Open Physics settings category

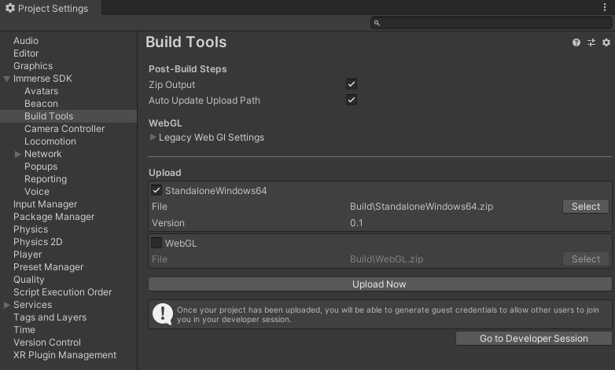(31, 229)
